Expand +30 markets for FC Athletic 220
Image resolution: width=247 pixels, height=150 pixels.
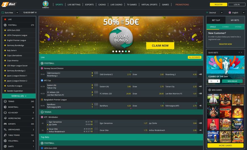(200, 93)
